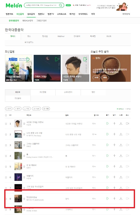The image size is (140, 215).
Task: Select the R&B/Soul genre tab
Action: click(x=61, y=36)
